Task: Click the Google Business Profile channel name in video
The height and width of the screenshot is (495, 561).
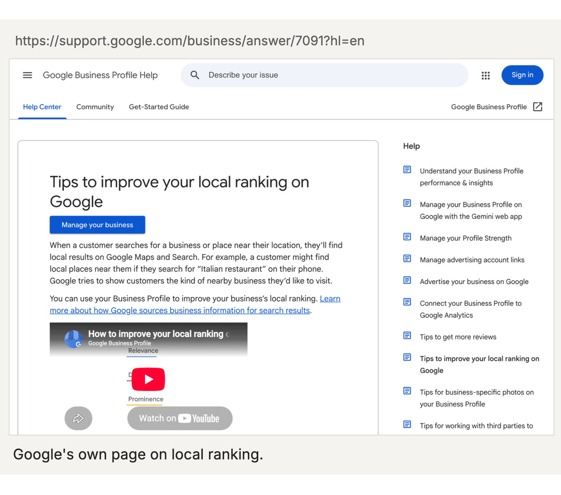Action: pos(120,343)
